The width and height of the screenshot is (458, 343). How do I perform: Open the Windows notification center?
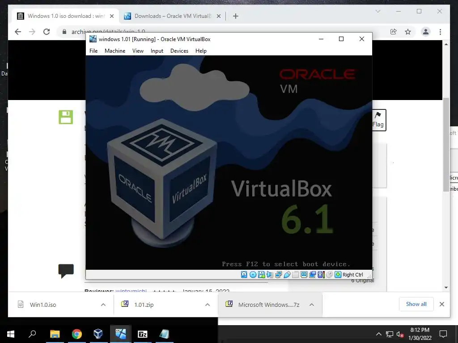(443, 334)
